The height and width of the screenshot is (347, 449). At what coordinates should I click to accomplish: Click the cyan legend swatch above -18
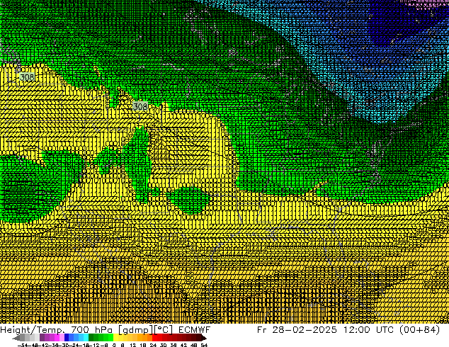click(x=86, y=337)
